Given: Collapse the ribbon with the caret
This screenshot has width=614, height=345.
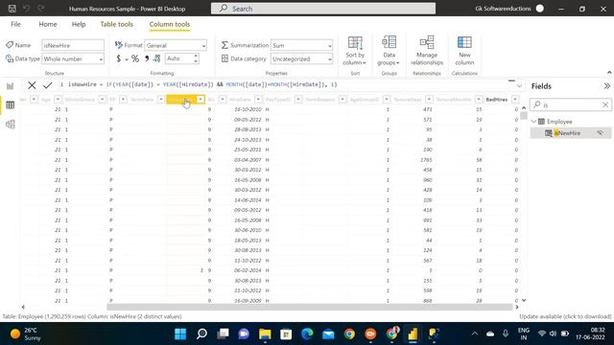Looking at the screenshot, I should [x=609, y=73].
